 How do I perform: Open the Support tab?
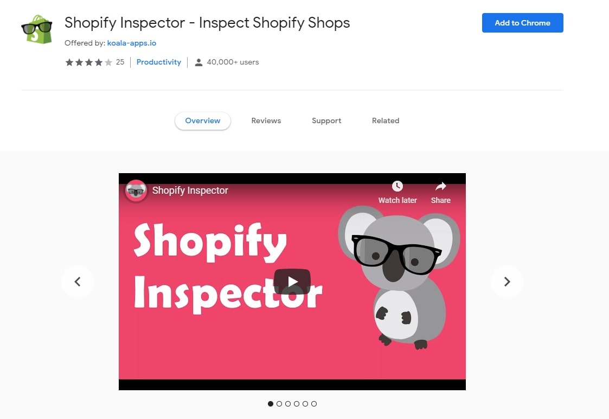(326, 120)
